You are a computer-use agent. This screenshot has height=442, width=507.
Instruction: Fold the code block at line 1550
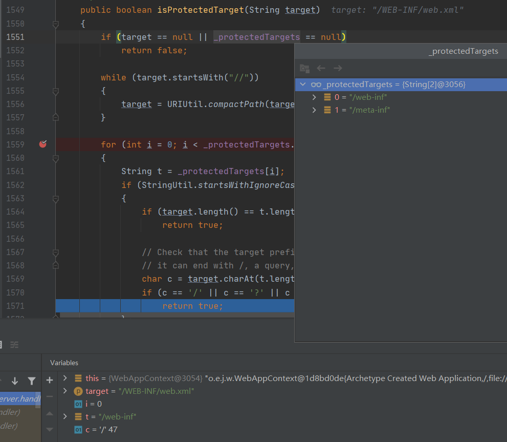coord(56,24)
